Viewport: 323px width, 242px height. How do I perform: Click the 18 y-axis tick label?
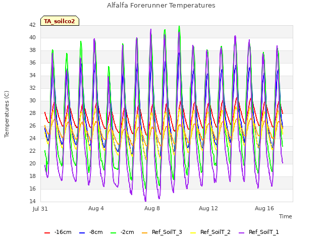[32, 176]
